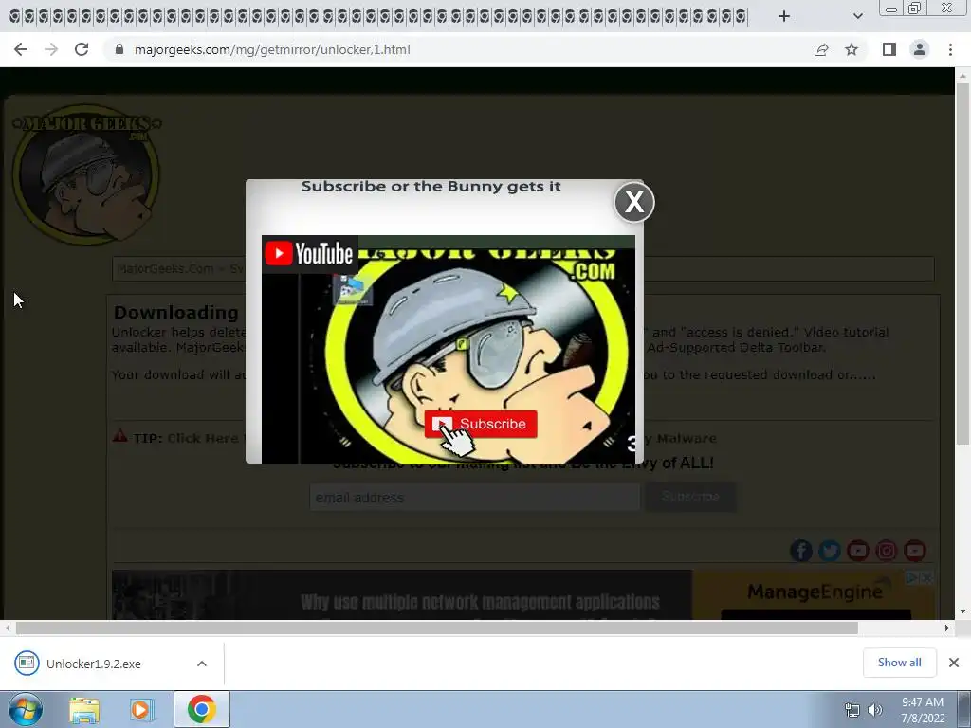This screenshot has height=728, width=971.
Task: Reload the page with the refresh icon
Action: pyautogui.click(x=82, y=49)
